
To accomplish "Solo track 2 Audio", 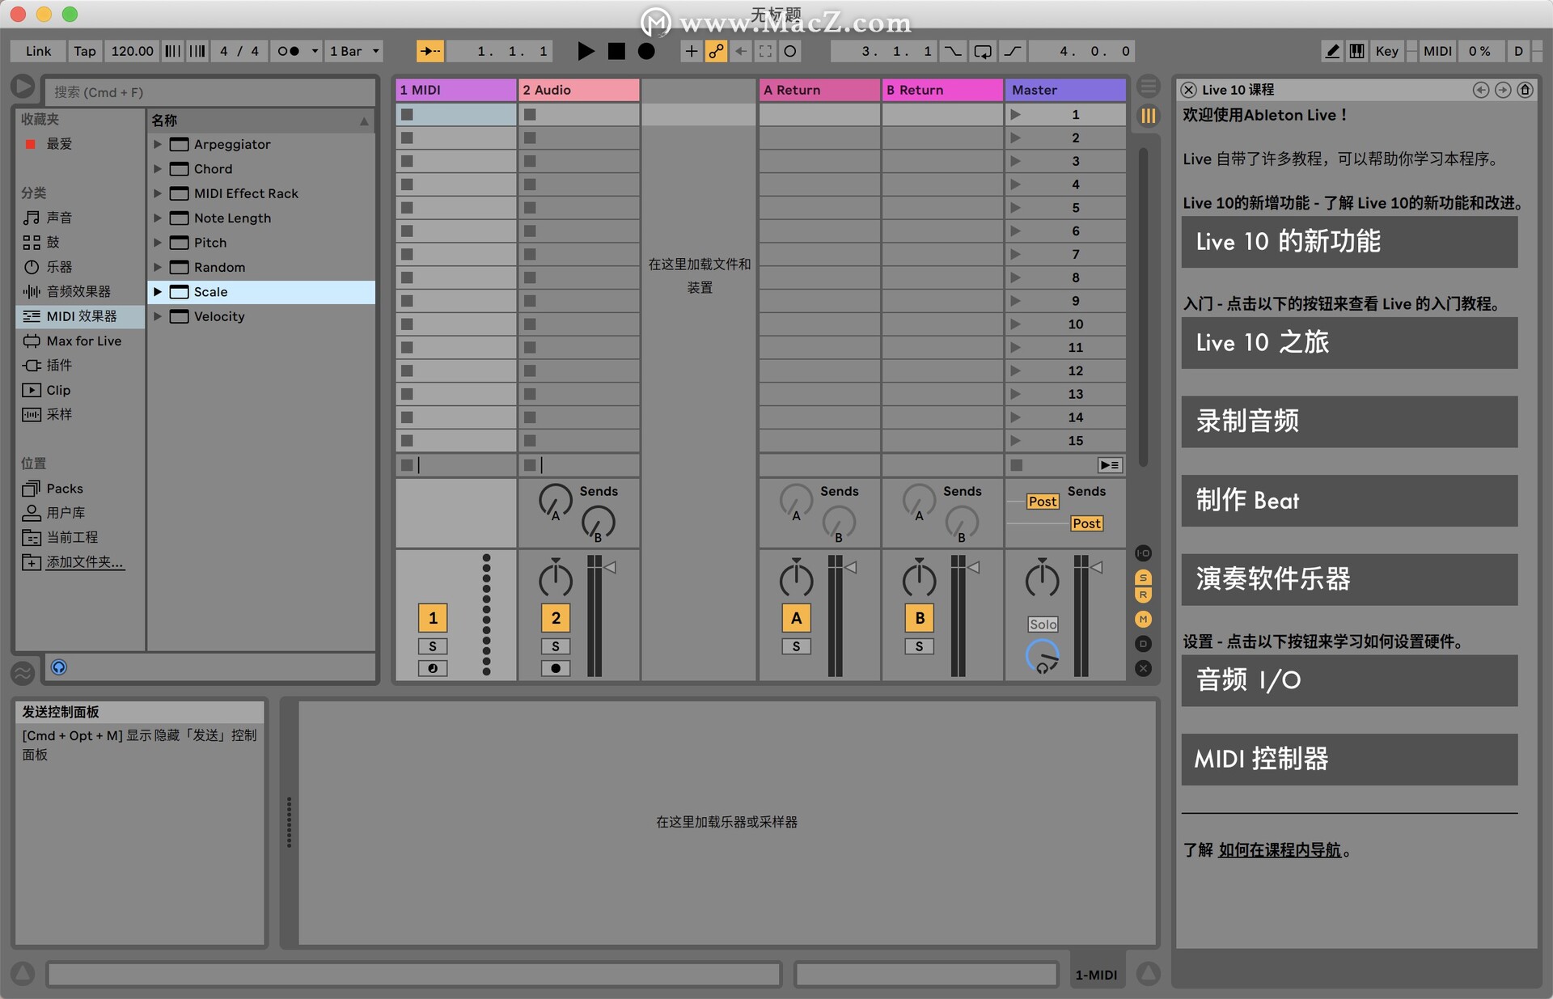I will pyautogui.click(x=555, y=646).
